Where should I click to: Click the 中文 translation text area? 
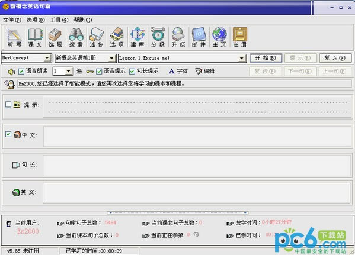click(197, 136)
